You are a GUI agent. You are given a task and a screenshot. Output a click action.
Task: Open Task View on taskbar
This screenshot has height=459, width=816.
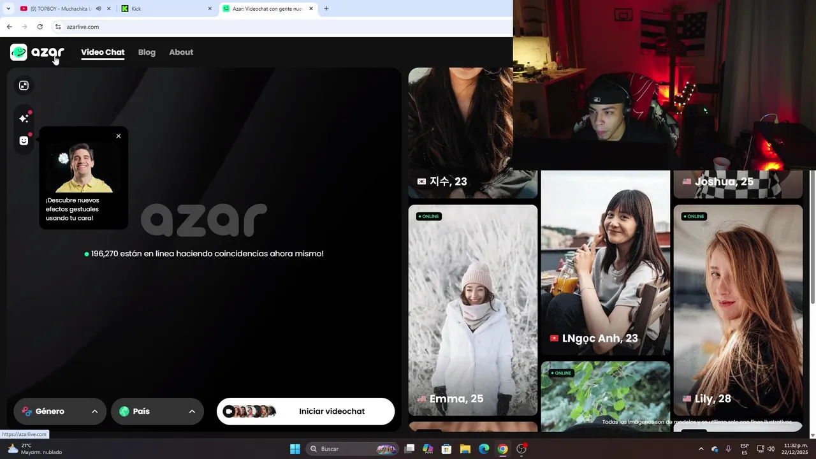pos(410,449)
